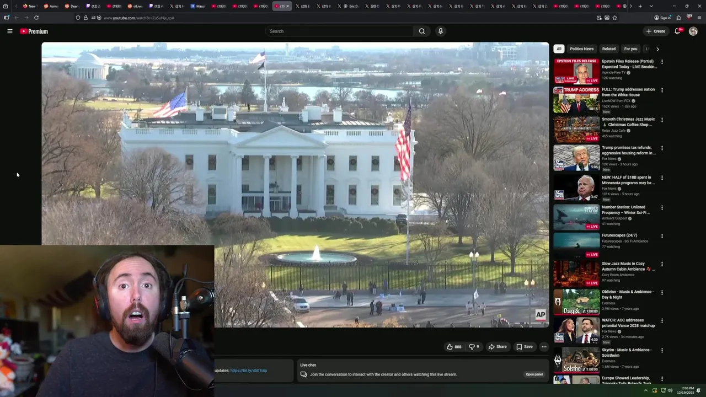Click the Share button
Viewport: 706px width, 397px height.
point(498,347)
